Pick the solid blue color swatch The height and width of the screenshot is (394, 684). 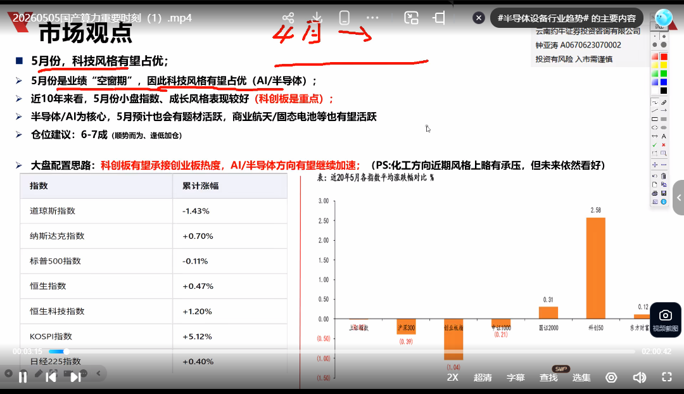click(664, 82)
